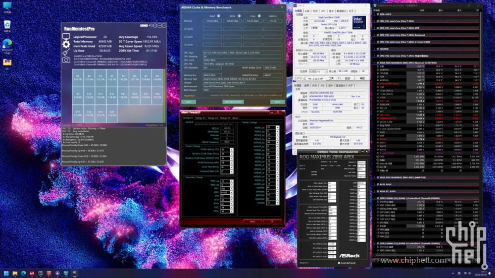
Task: Click the 'Avg Coverage' value 116.18%
Action: [x=152, y=37]
